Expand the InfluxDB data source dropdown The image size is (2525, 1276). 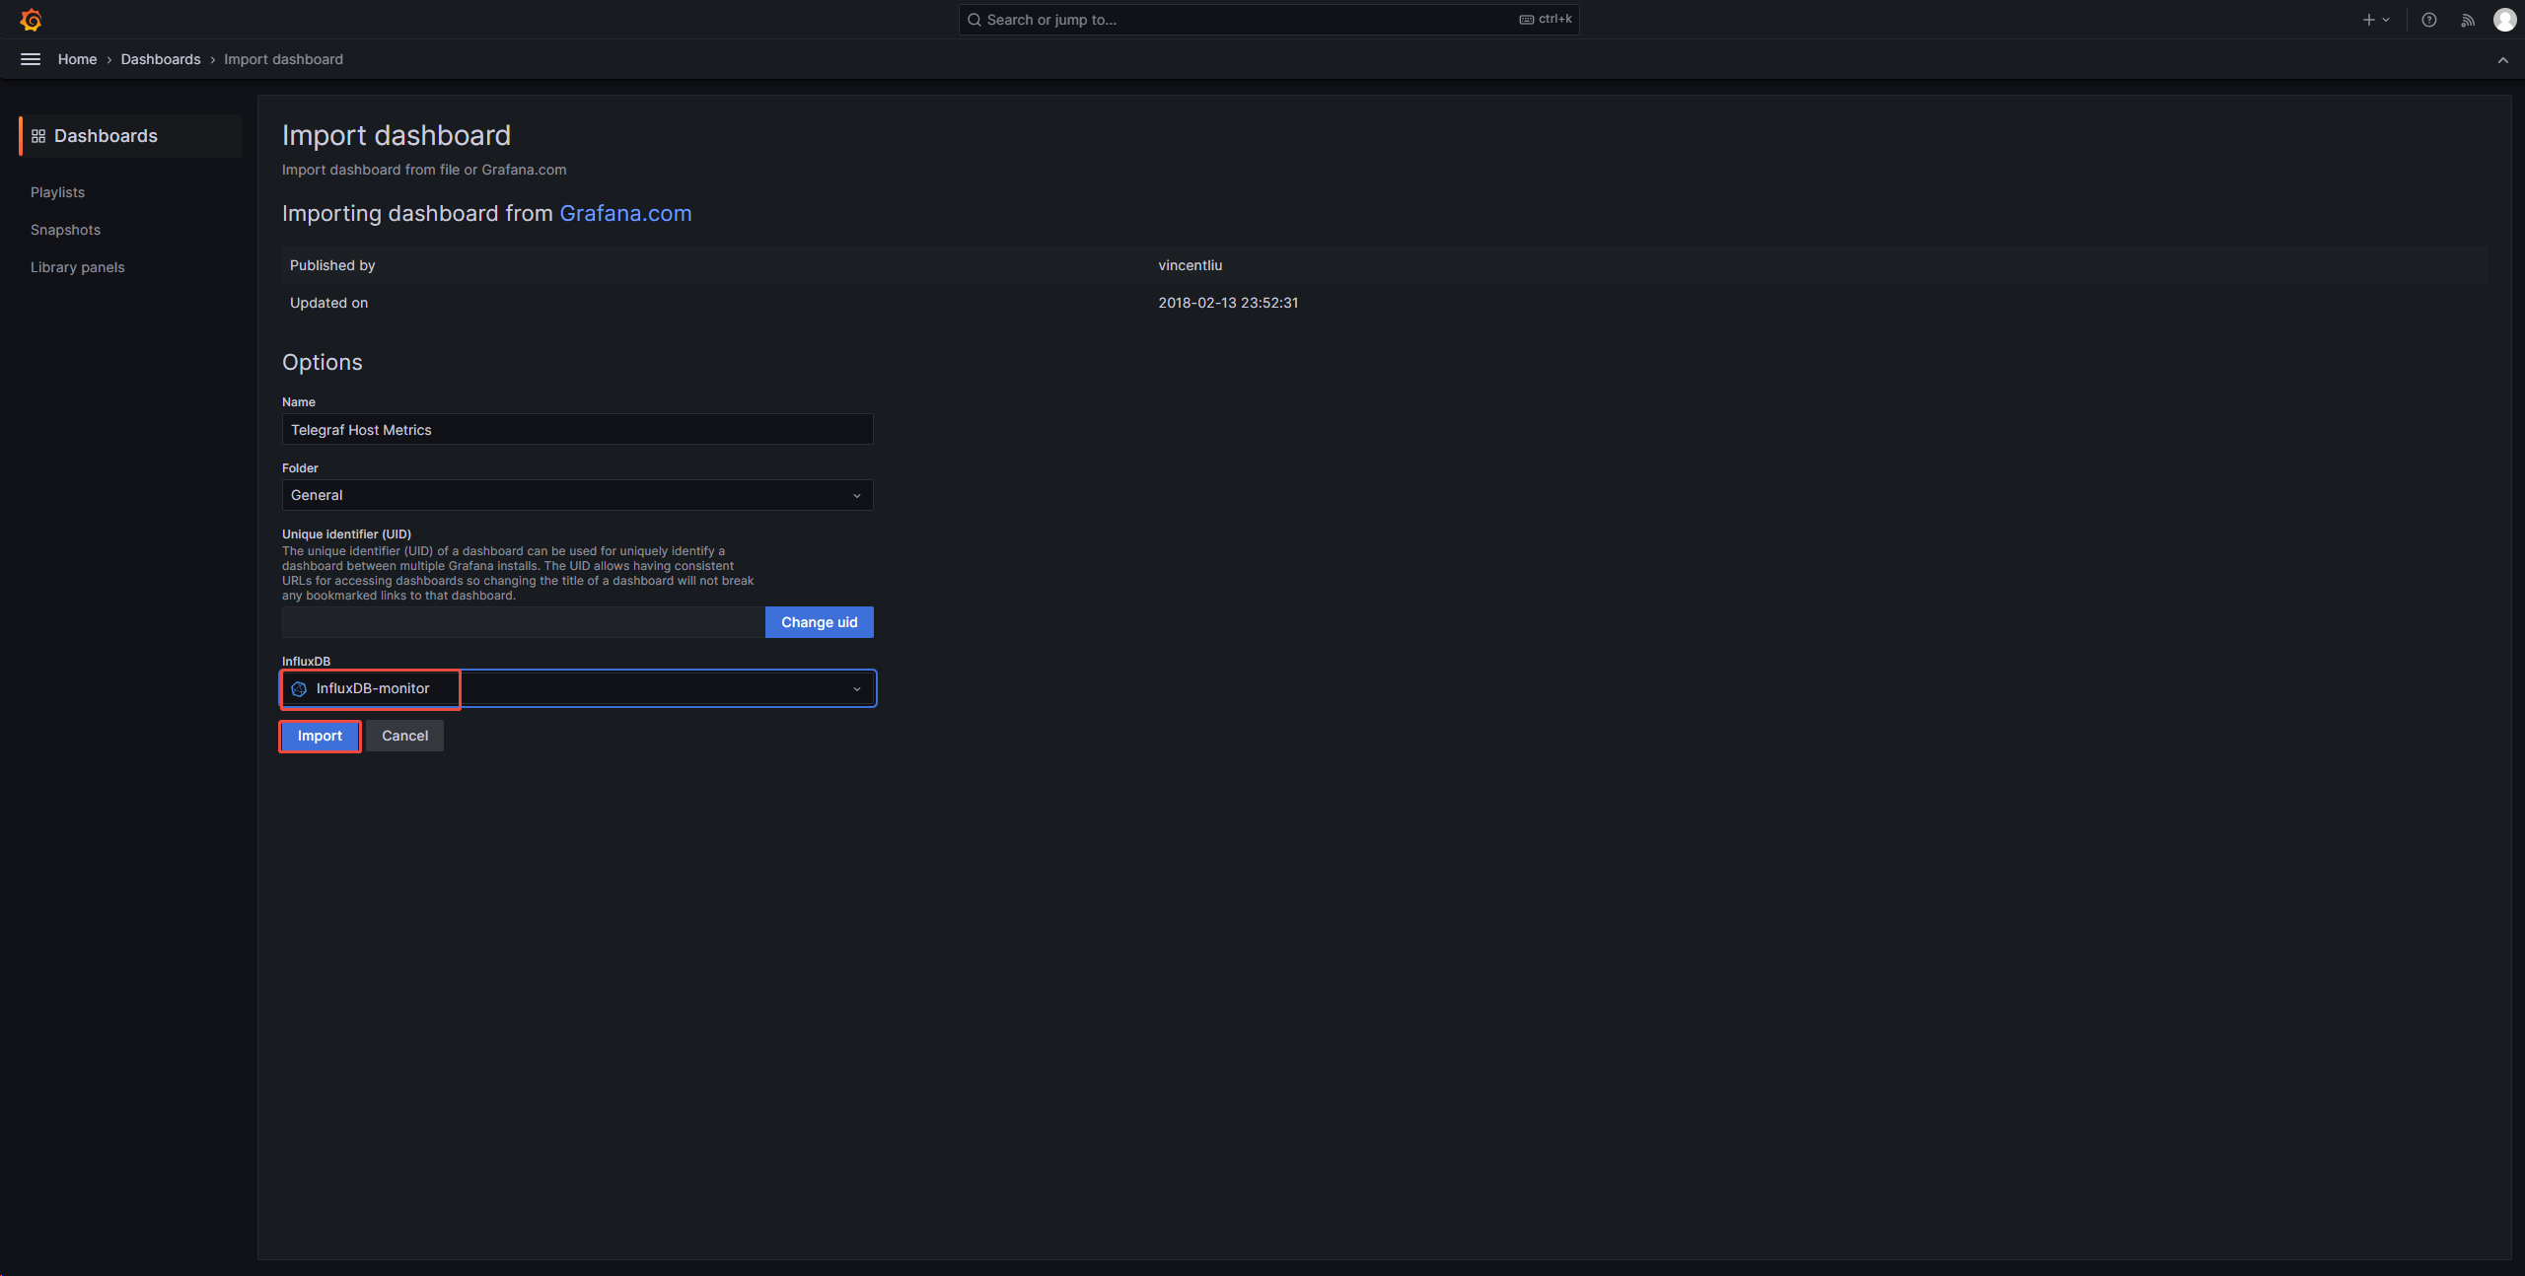coord(578,688)
